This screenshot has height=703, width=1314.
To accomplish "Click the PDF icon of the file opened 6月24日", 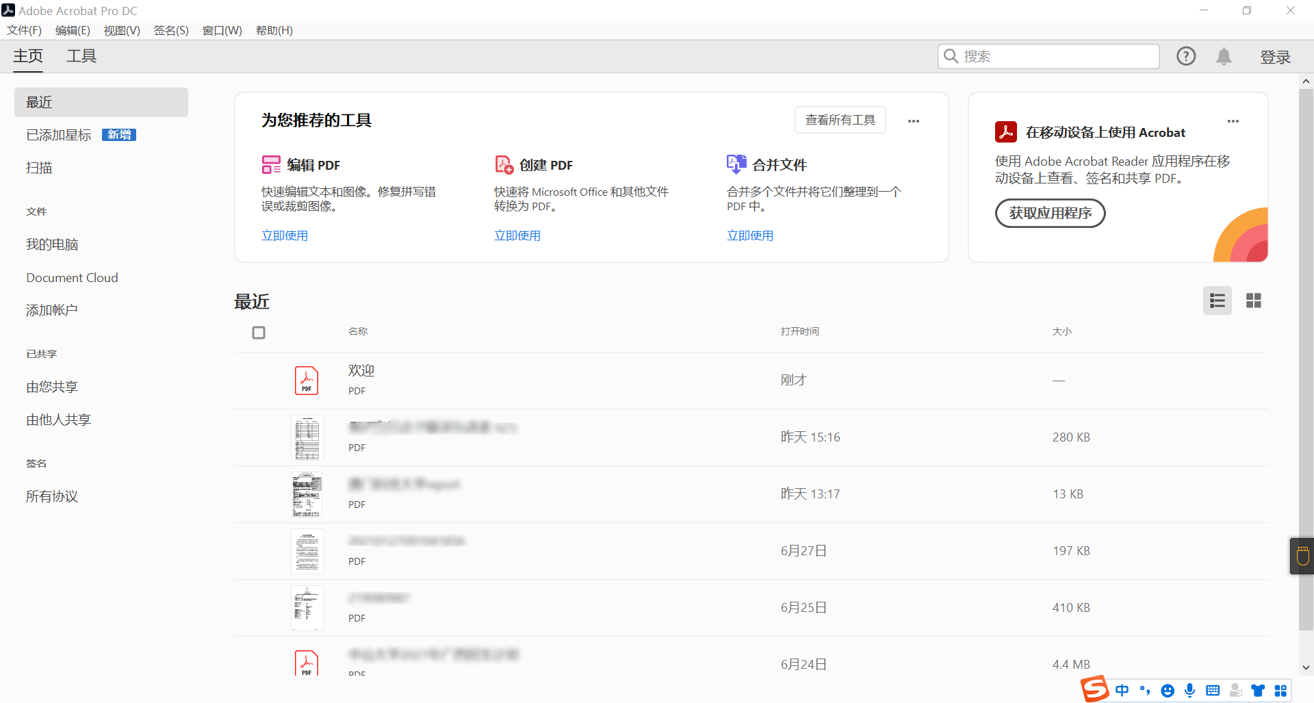I will click(x=307, y=663).
